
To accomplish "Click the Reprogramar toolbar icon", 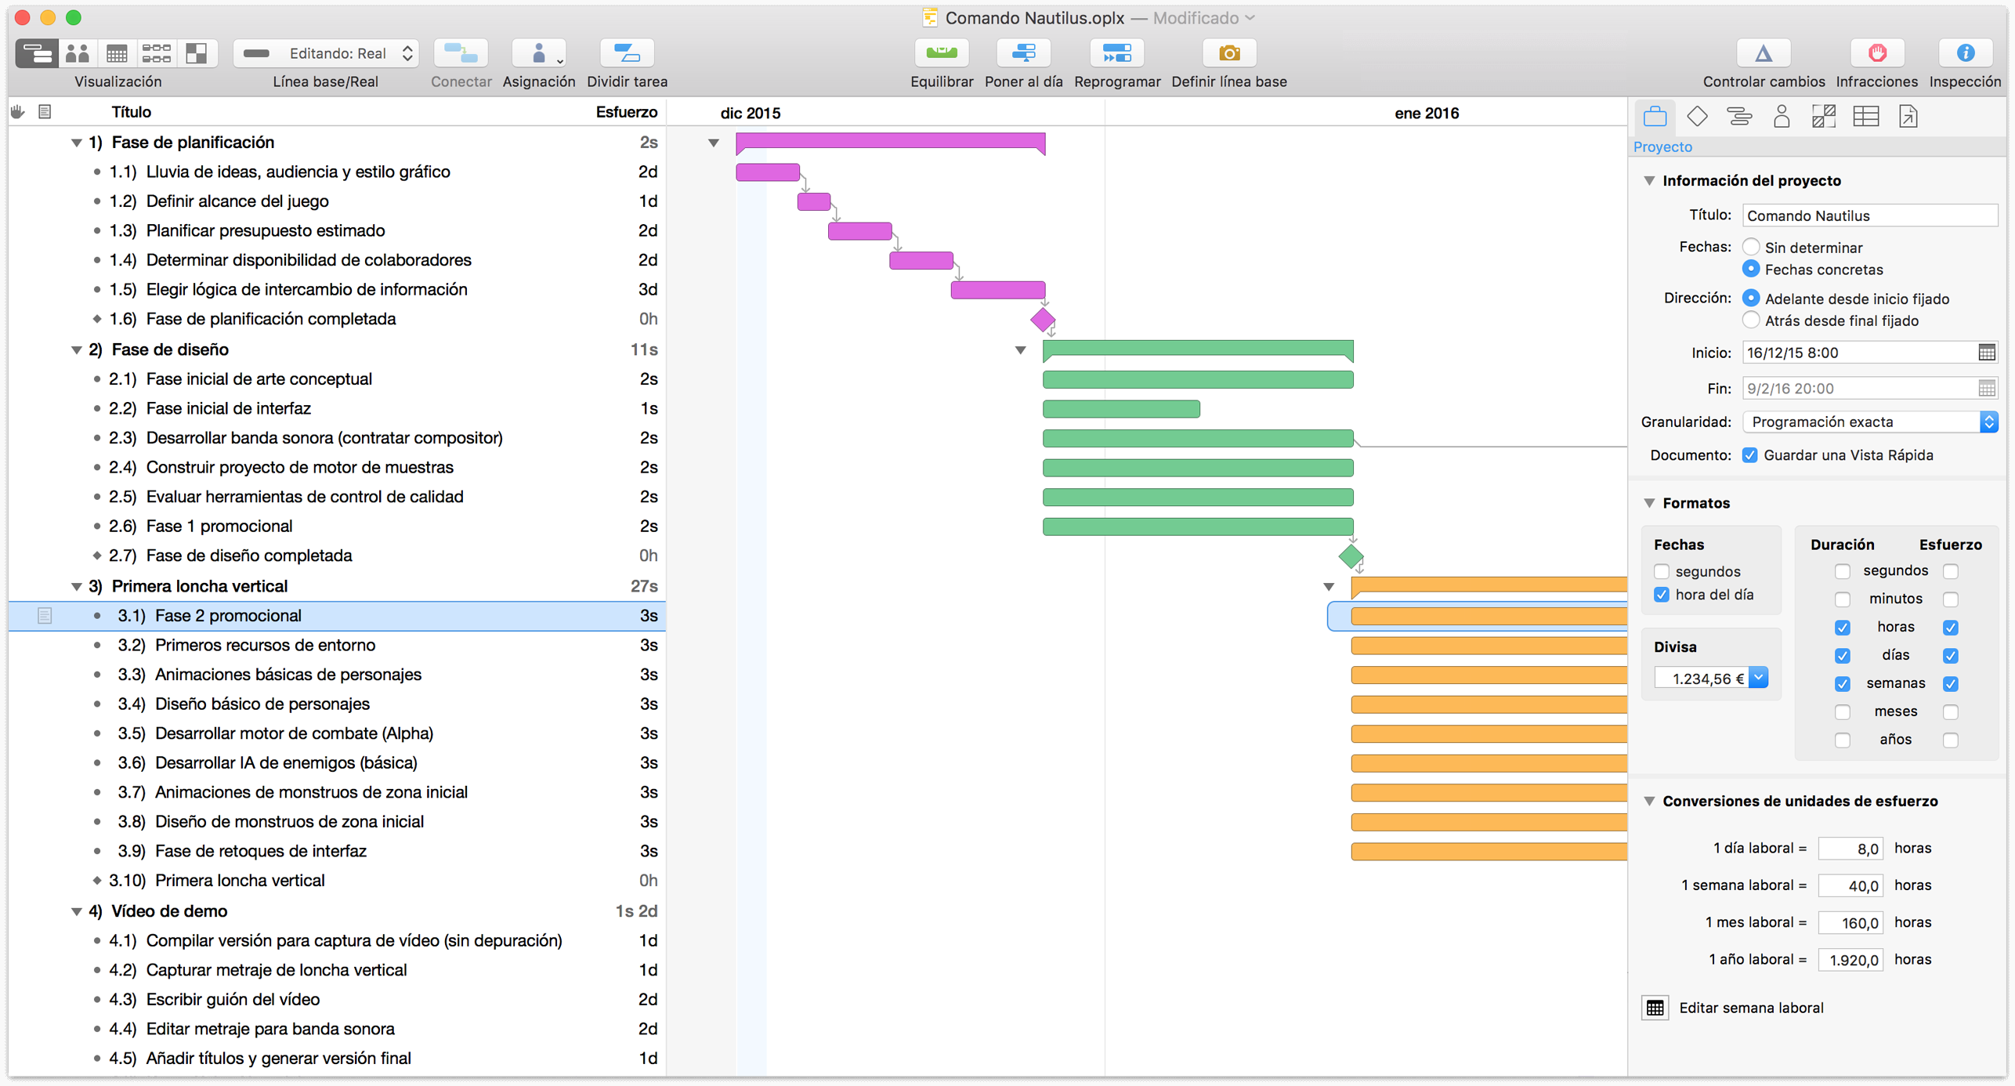I will pyautogui.click(x=1116, y=53).
